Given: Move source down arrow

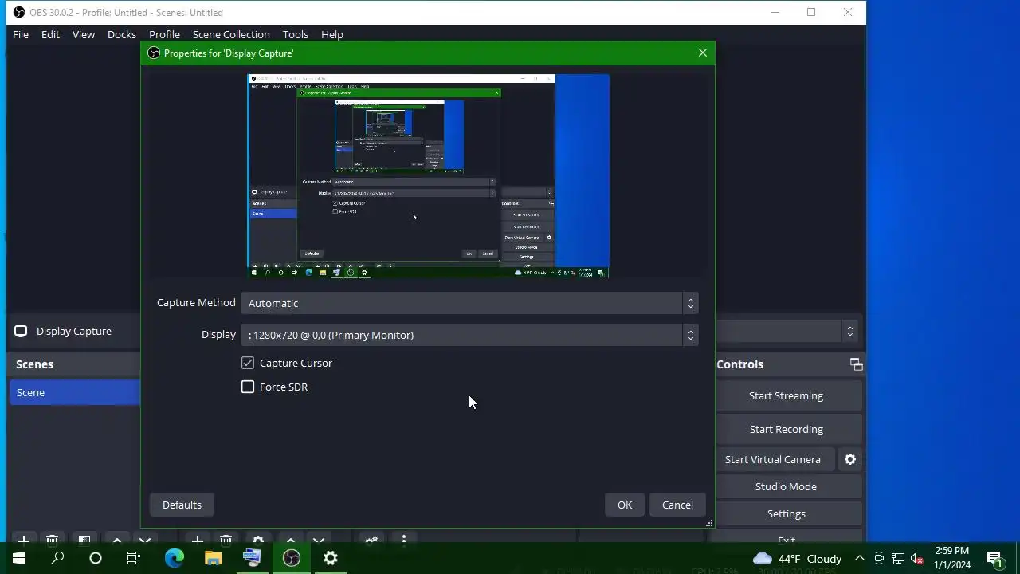Looking at the screenshot, I should (319, 540).
